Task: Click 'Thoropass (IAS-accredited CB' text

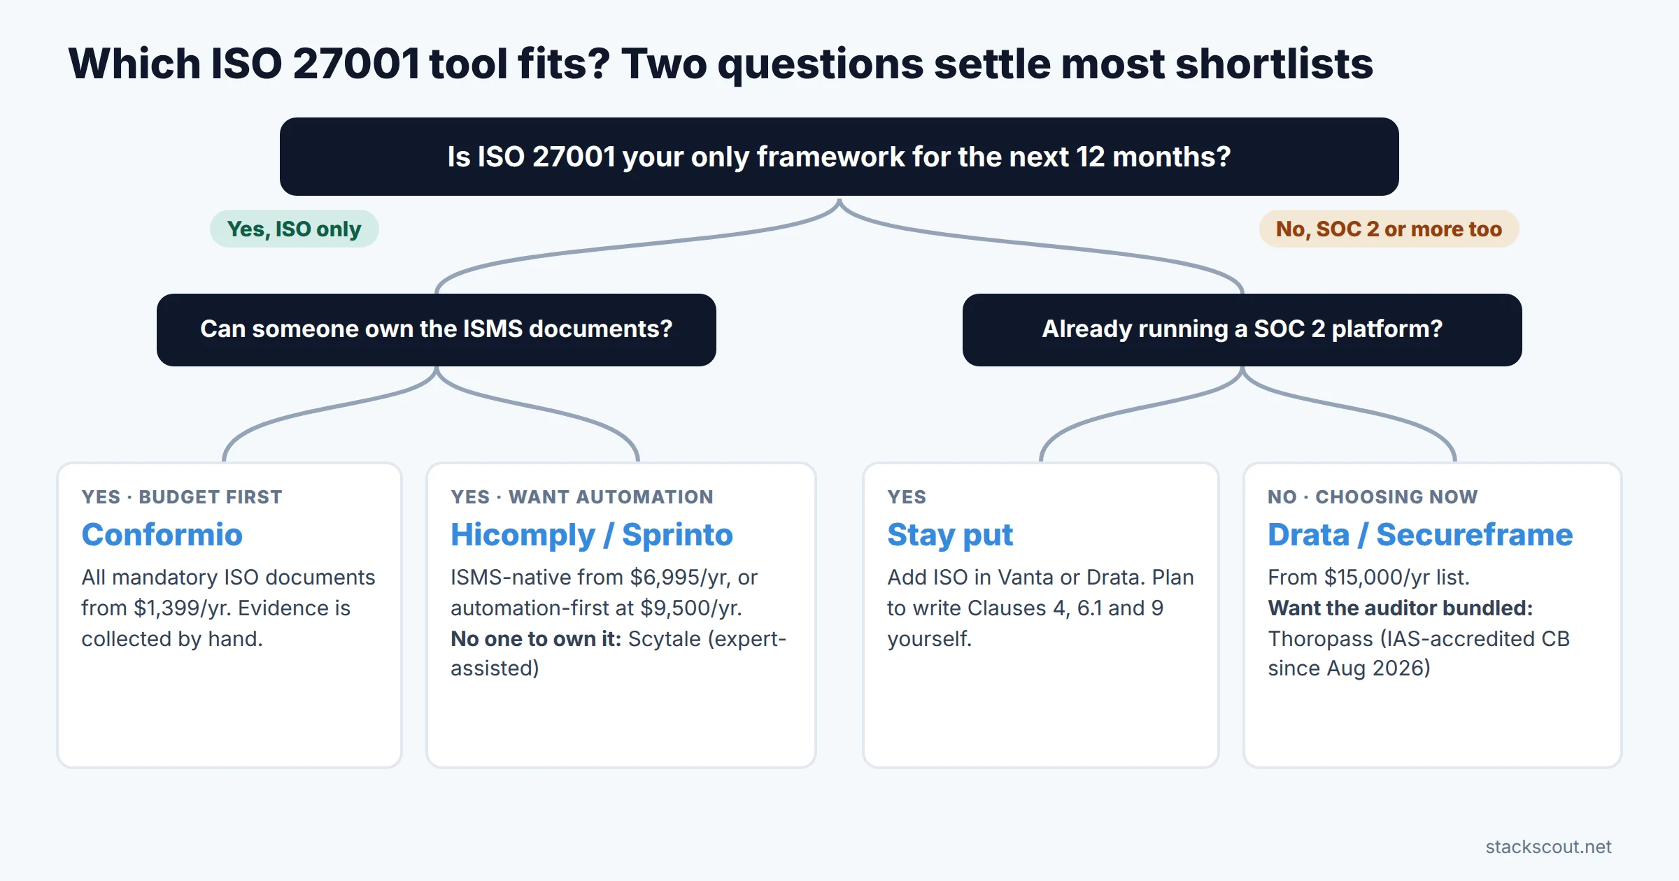Action: [x=1419, y=638]
